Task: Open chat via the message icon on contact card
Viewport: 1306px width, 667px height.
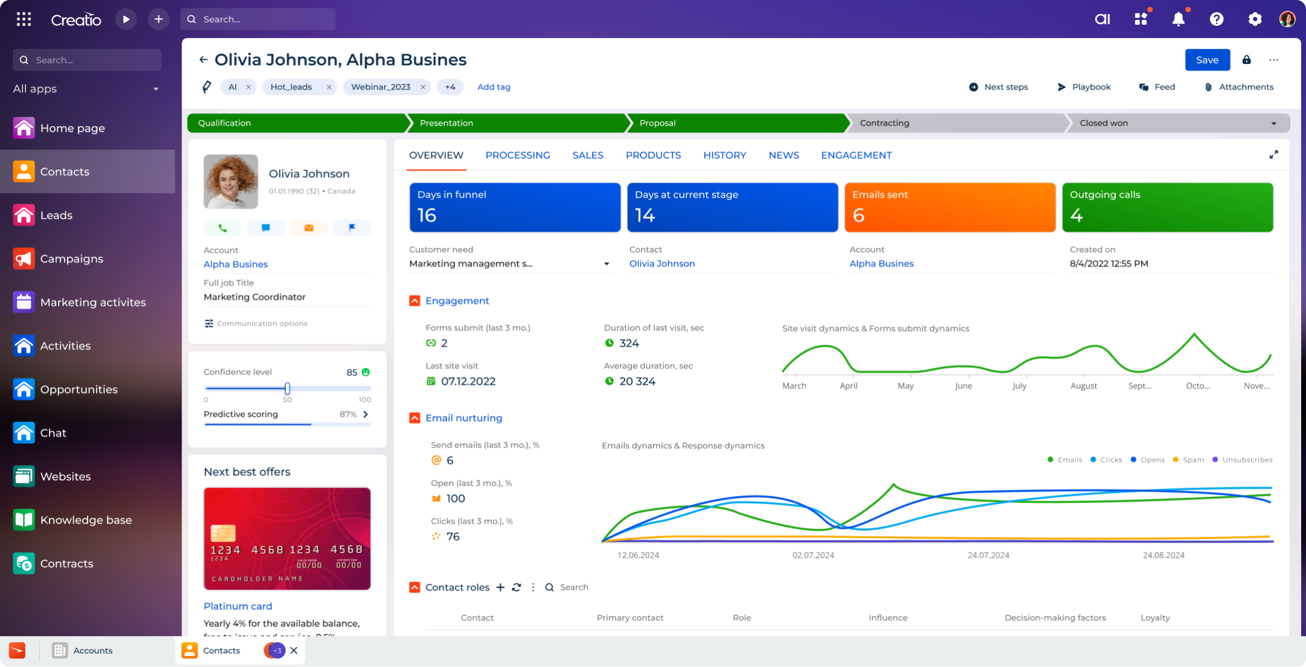Action: pyautogui.click(x=266, y=227)
